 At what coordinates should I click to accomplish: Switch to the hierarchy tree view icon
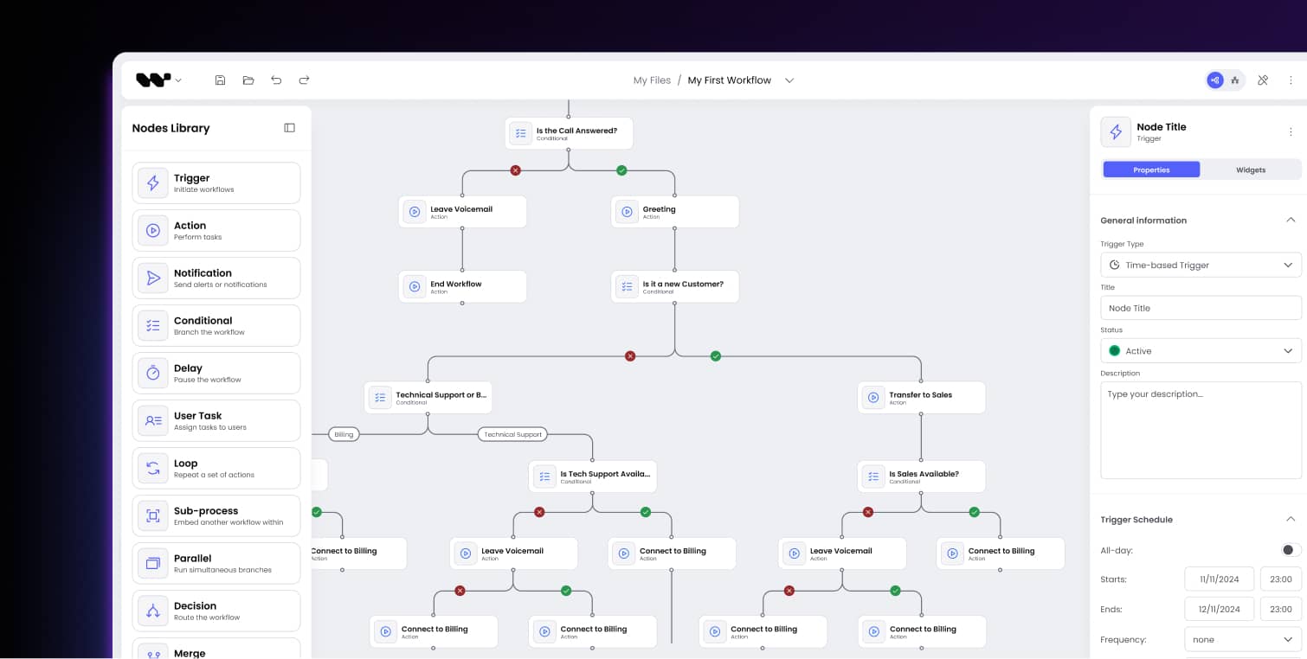pyautogui.click(x=1235, y=80)
